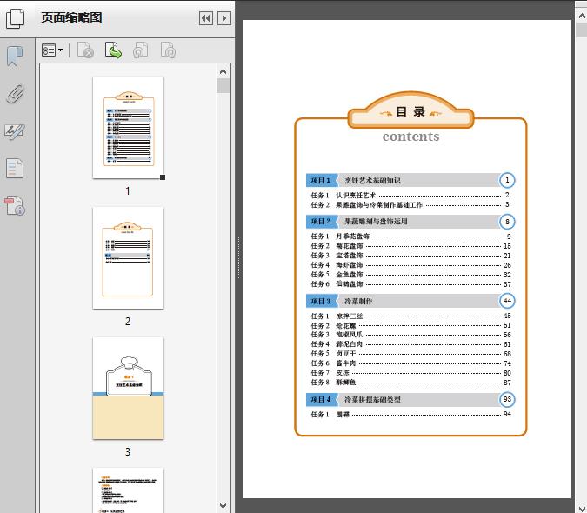This screenshot has width=587, height=513.
Task: Click entry 酥鲫鱼
Action: (346, 383)
